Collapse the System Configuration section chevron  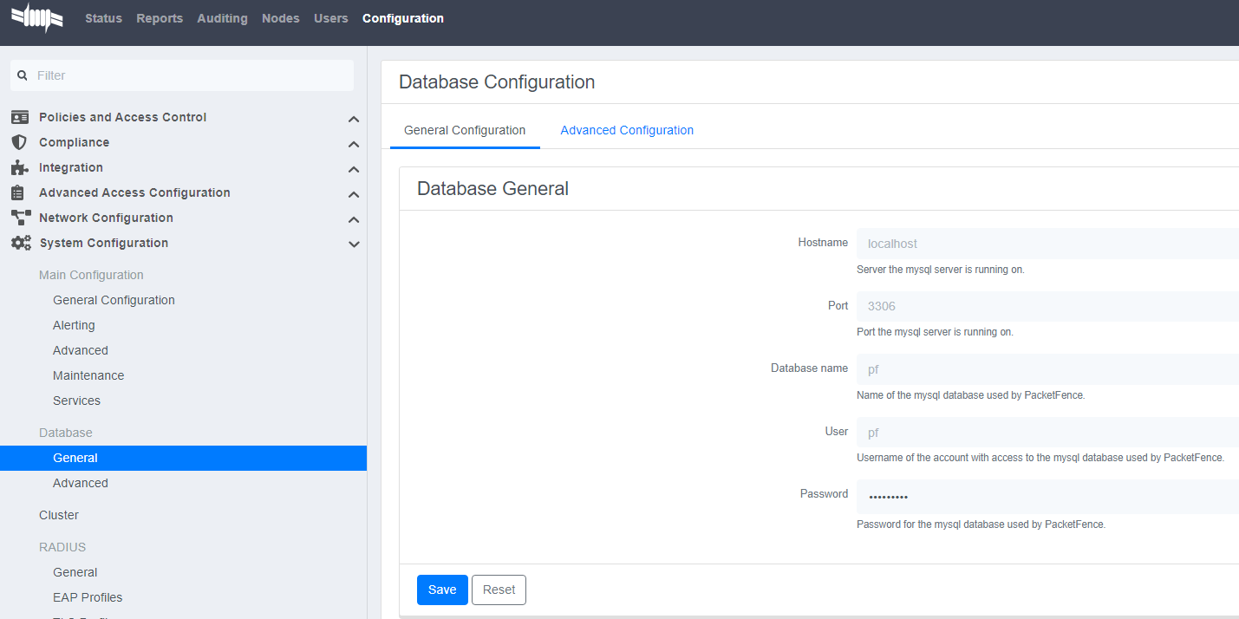[x=353, y=244]
